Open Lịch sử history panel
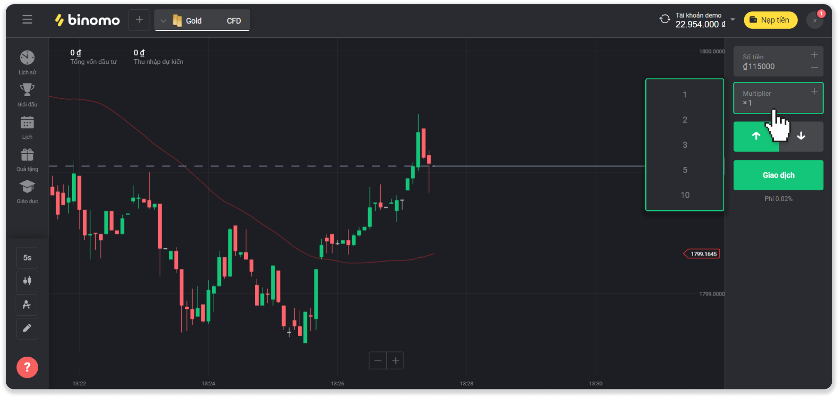Screen dimensions: 839x398 pyautogui.click(x=27, y=63)
